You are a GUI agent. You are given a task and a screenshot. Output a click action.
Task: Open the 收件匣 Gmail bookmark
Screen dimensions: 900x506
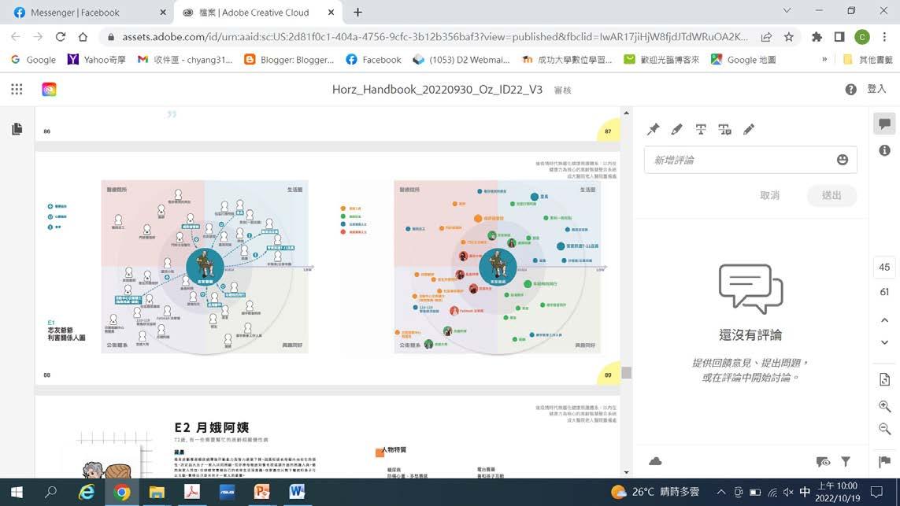185,60
